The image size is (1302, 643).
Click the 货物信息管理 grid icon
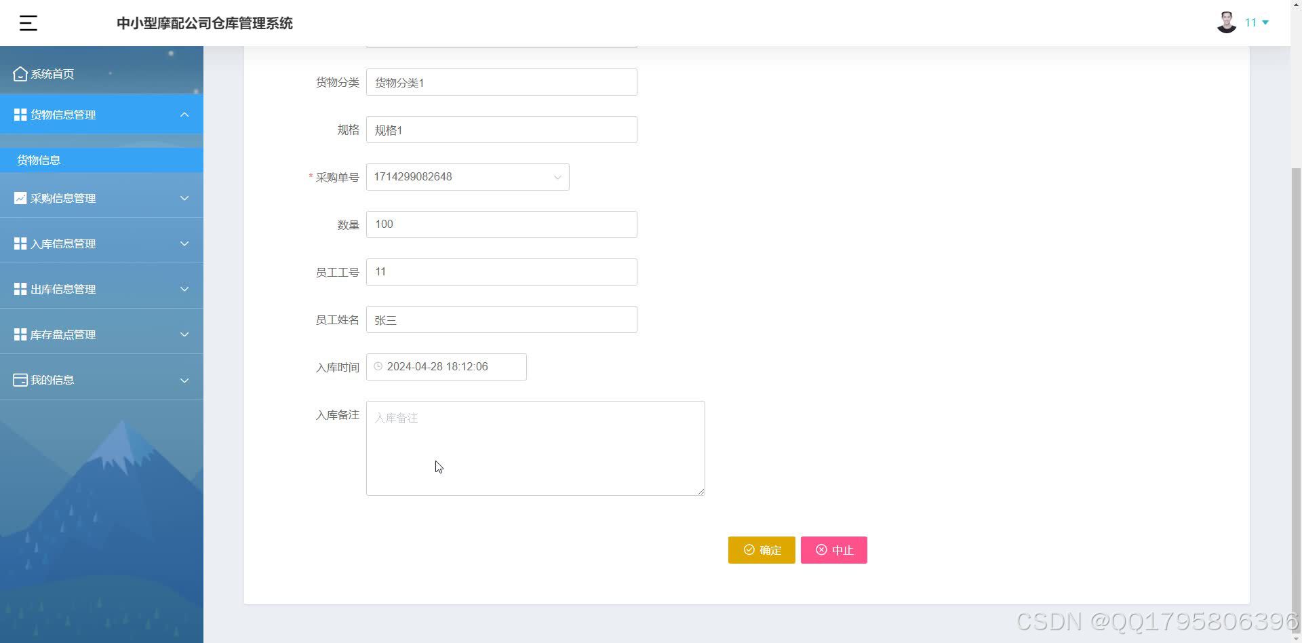pos(20,115)
